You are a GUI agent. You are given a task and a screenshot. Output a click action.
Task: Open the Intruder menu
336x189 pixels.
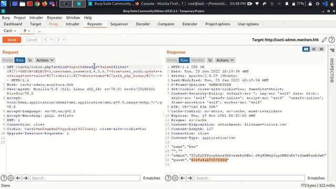coord(36,17)
